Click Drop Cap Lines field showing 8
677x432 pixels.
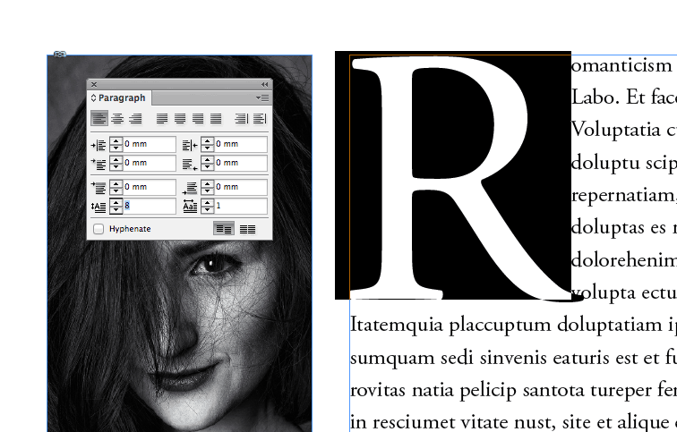pyautogui.click(x=150, y=206)
